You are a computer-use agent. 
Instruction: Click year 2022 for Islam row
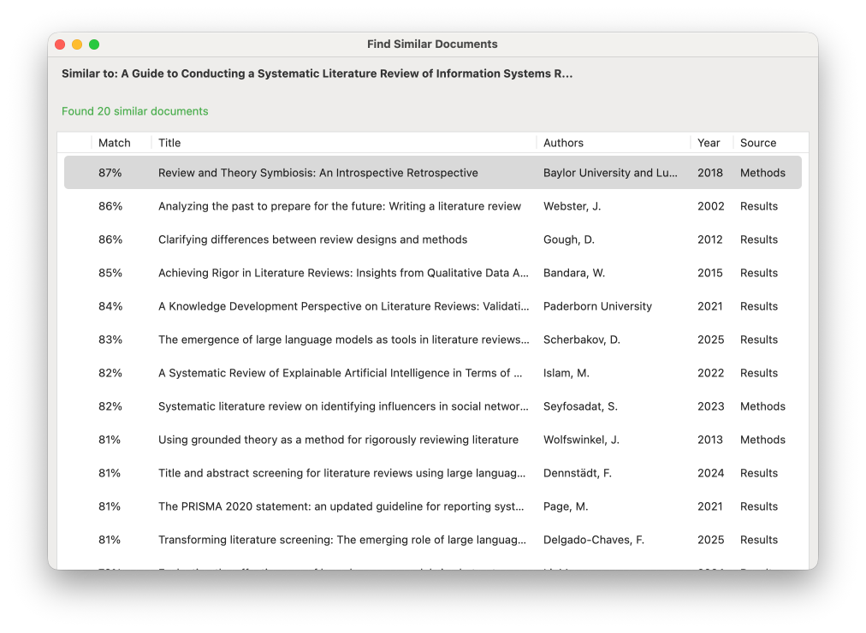click(x=711, y=373)
